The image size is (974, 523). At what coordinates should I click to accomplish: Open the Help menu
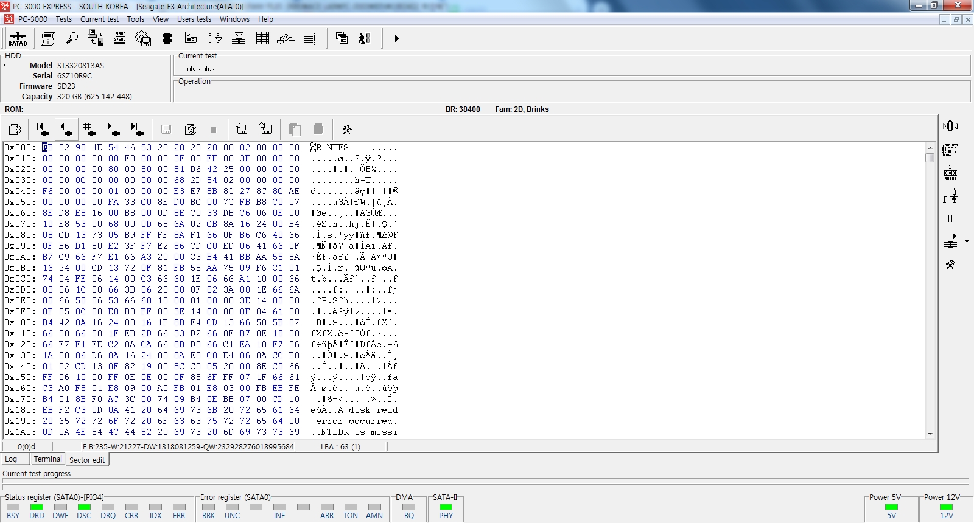tap(265, 19)
